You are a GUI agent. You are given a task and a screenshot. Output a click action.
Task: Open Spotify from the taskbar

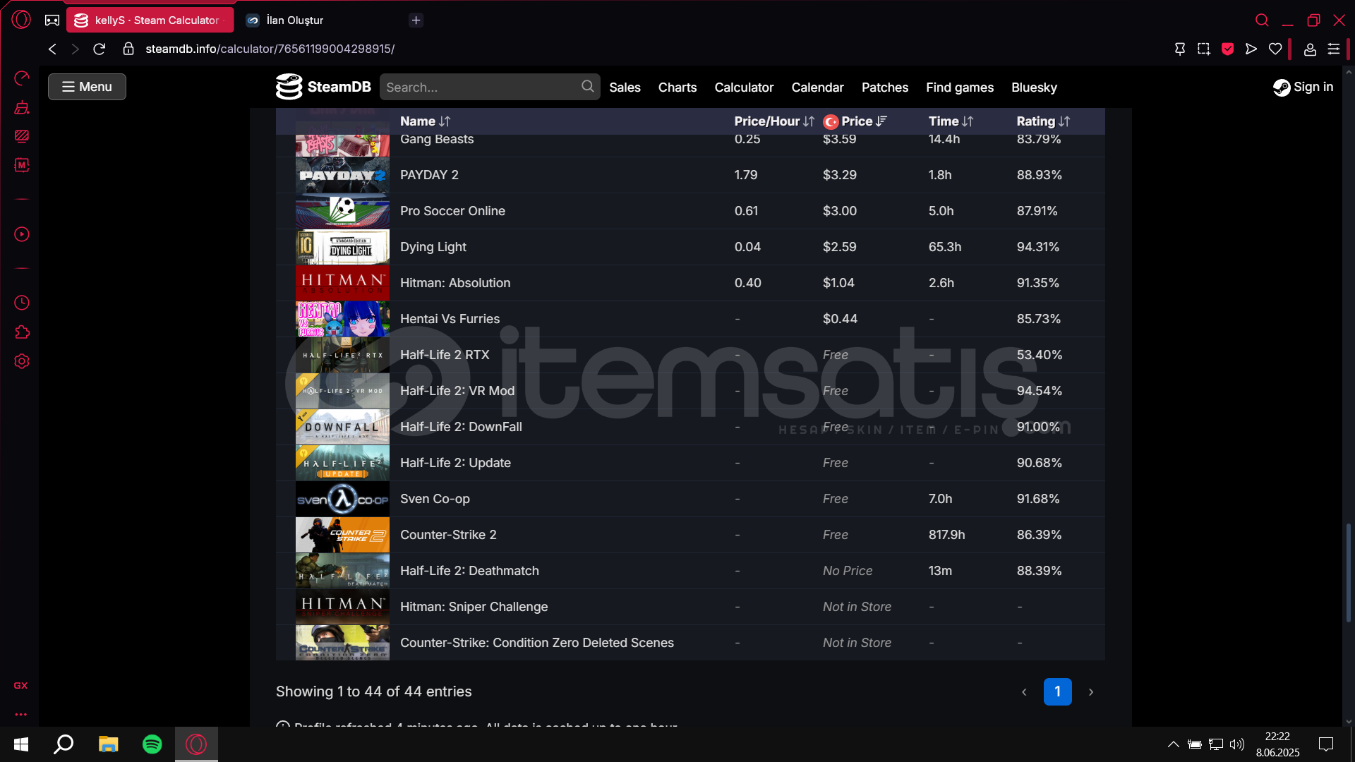152,744
